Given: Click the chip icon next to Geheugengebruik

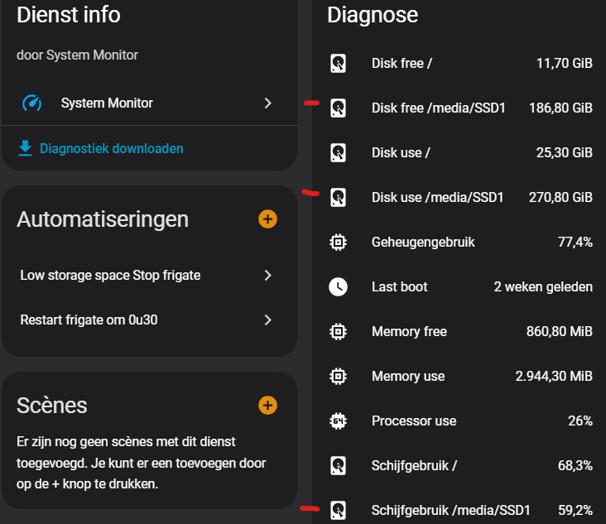Looking at the screenshot, I should click(338, 243).
